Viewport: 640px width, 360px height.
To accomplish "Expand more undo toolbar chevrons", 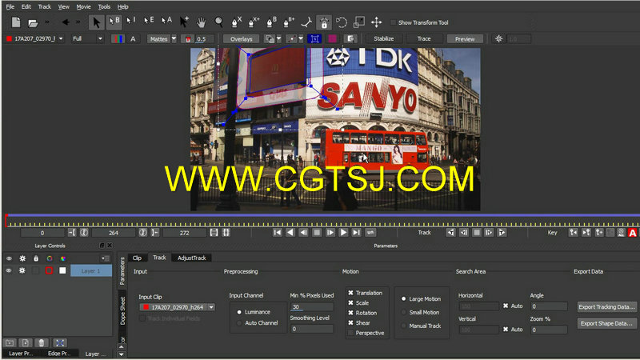I will [x=78, y=22].
